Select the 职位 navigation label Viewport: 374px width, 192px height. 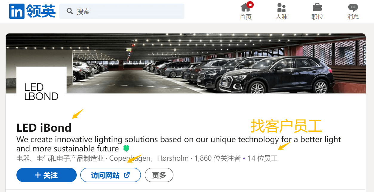317,17
